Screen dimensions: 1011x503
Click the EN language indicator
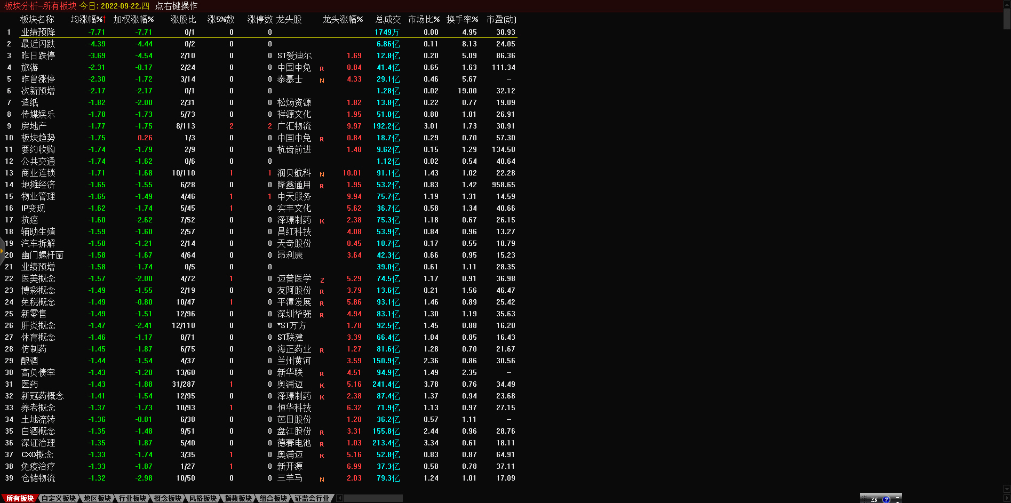[x=874, y=499]
